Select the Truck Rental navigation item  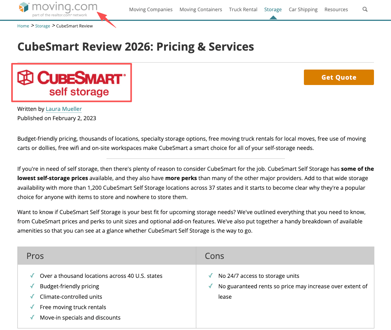[243, 9]
